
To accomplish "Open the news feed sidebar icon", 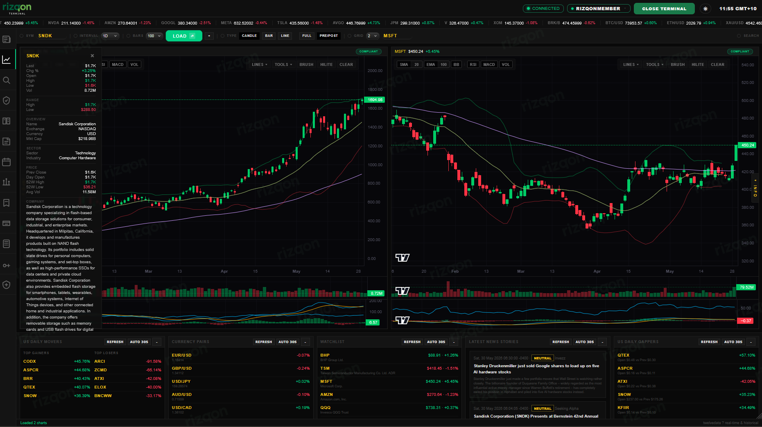I will pyautogui.click(x=7, y=39).
